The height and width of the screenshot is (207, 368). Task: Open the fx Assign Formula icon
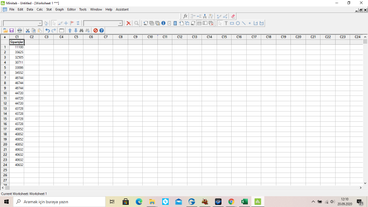point(185,16)
